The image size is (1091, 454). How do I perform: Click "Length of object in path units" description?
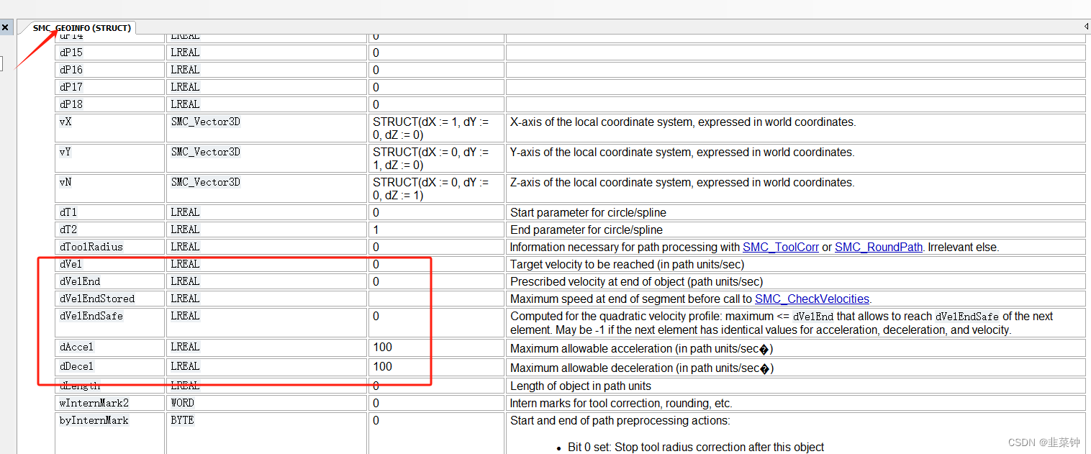pos(580,386)
